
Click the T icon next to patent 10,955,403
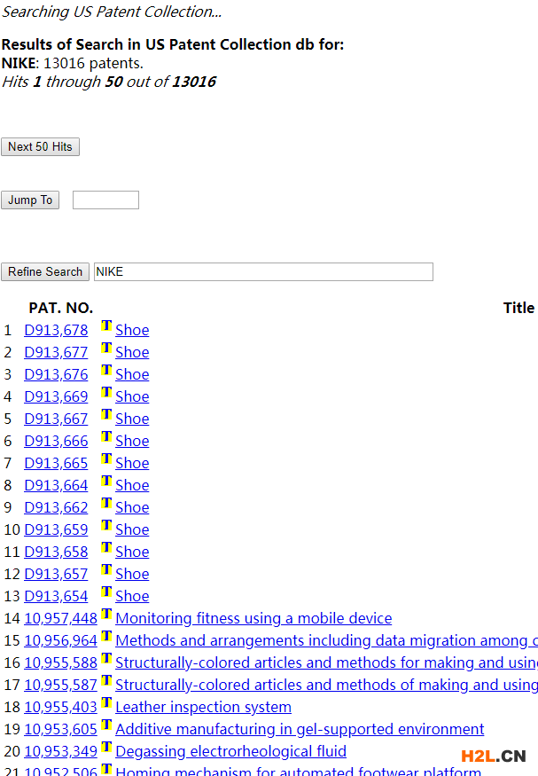[106, 702]
